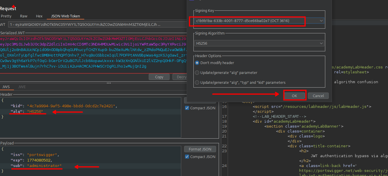Image resolution: width=388 pixels, height=176 pixels.
Task: Open the Hex request tab
Action: (x=39, y=16)
